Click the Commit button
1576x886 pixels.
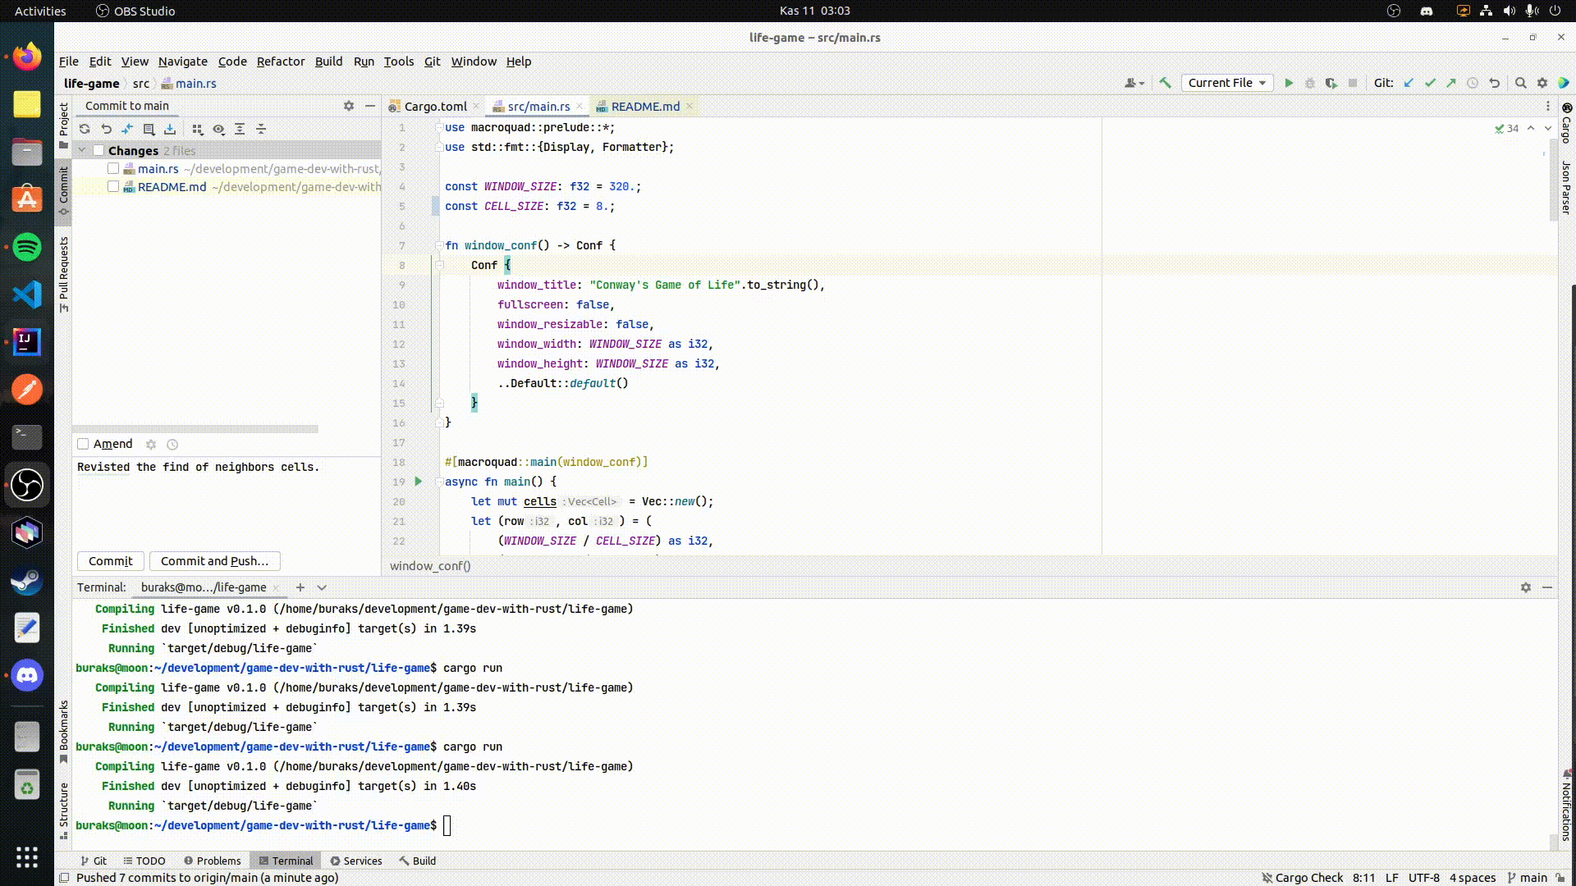tap(110, 561)
